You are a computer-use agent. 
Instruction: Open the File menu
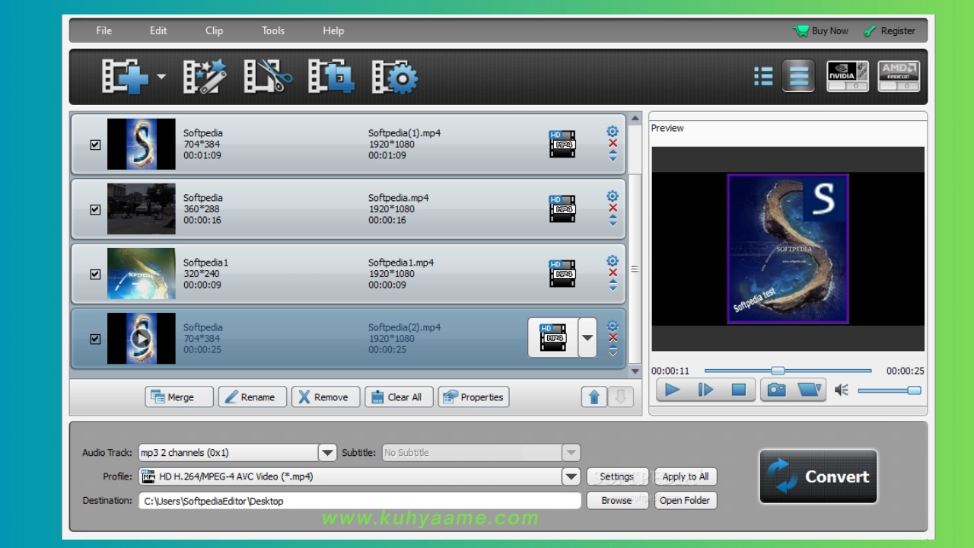click(x=103, y=30)
